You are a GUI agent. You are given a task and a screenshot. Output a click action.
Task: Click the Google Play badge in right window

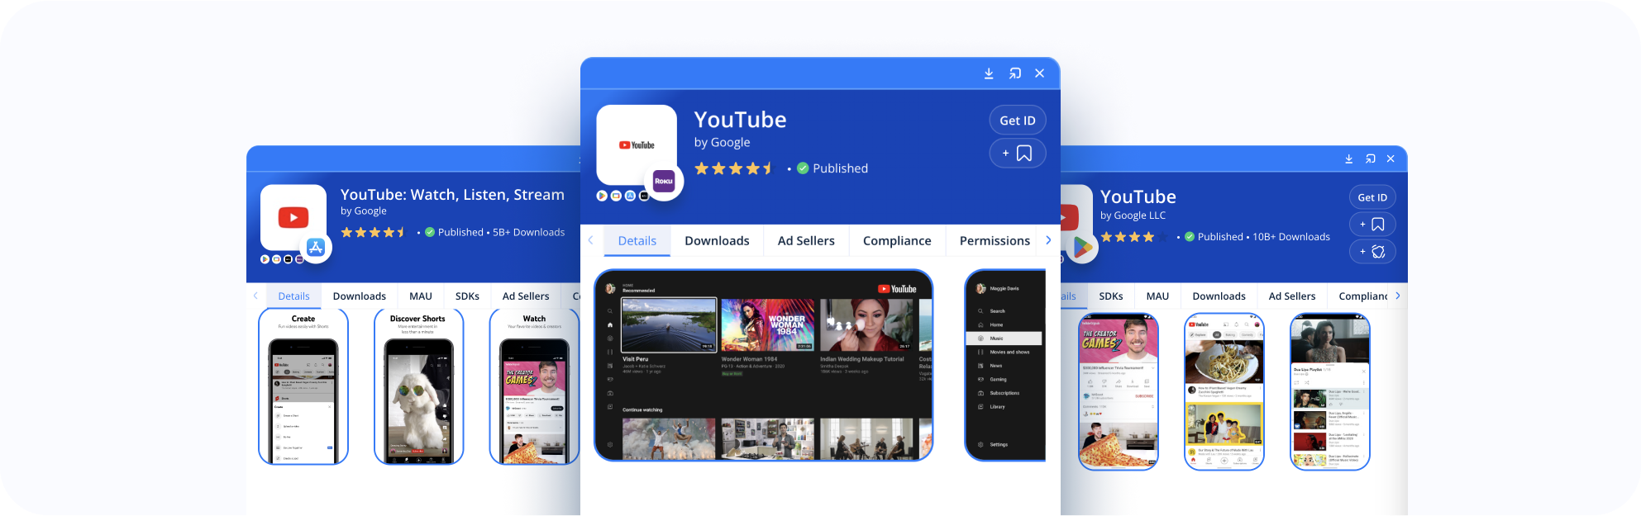click(x=1081, y=247)
